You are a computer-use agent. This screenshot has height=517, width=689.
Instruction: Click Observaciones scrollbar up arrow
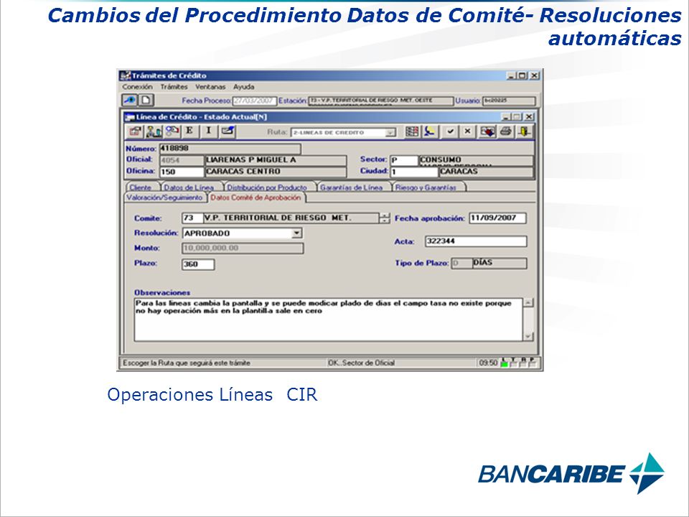click(x=528, y=302)
